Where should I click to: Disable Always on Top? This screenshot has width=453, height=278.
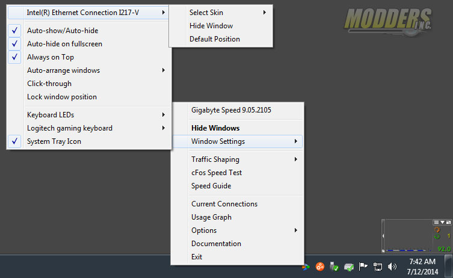pyautogui.click(x=89, y=57)
